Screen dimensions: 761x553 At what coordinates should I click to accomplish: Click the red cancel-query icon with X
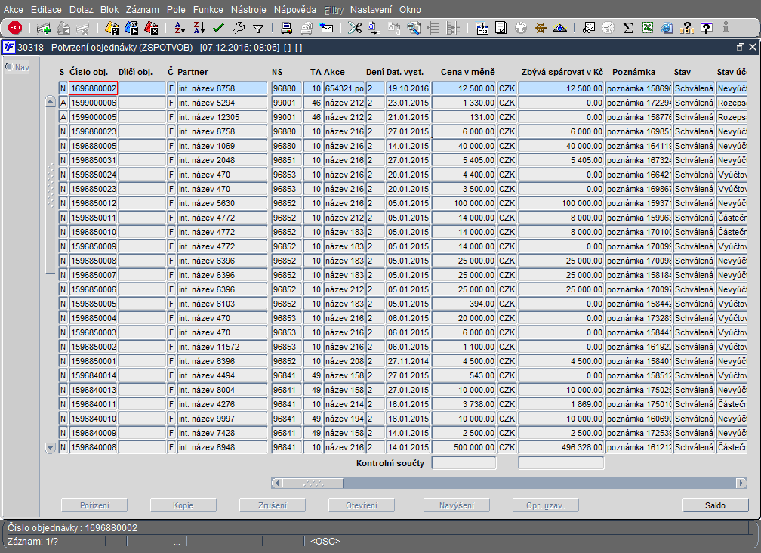point(152,28)
